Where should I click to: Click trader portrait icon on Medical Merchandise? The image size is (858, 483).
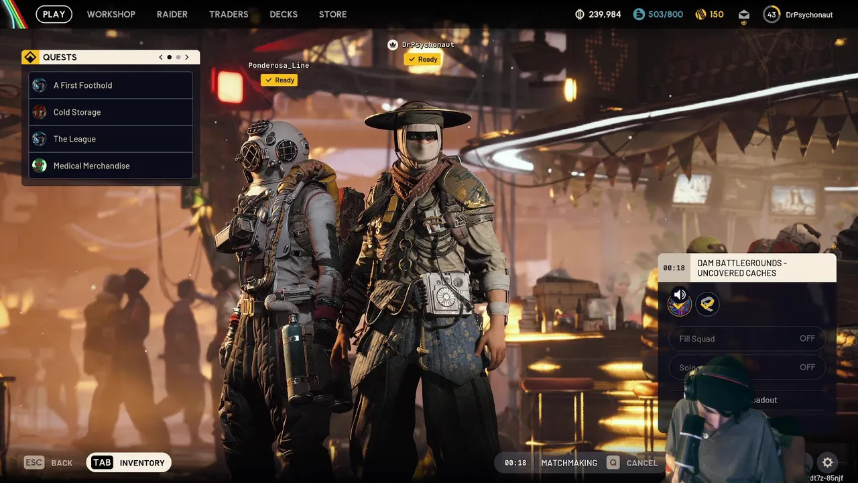[x=40, y=166]
